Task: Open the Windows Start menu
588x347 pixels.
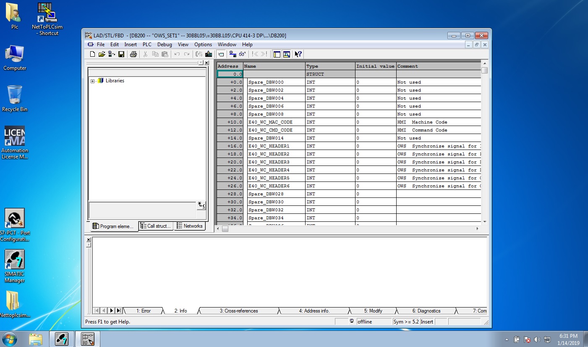Action: pyautogui.click(x=10, y=339)
